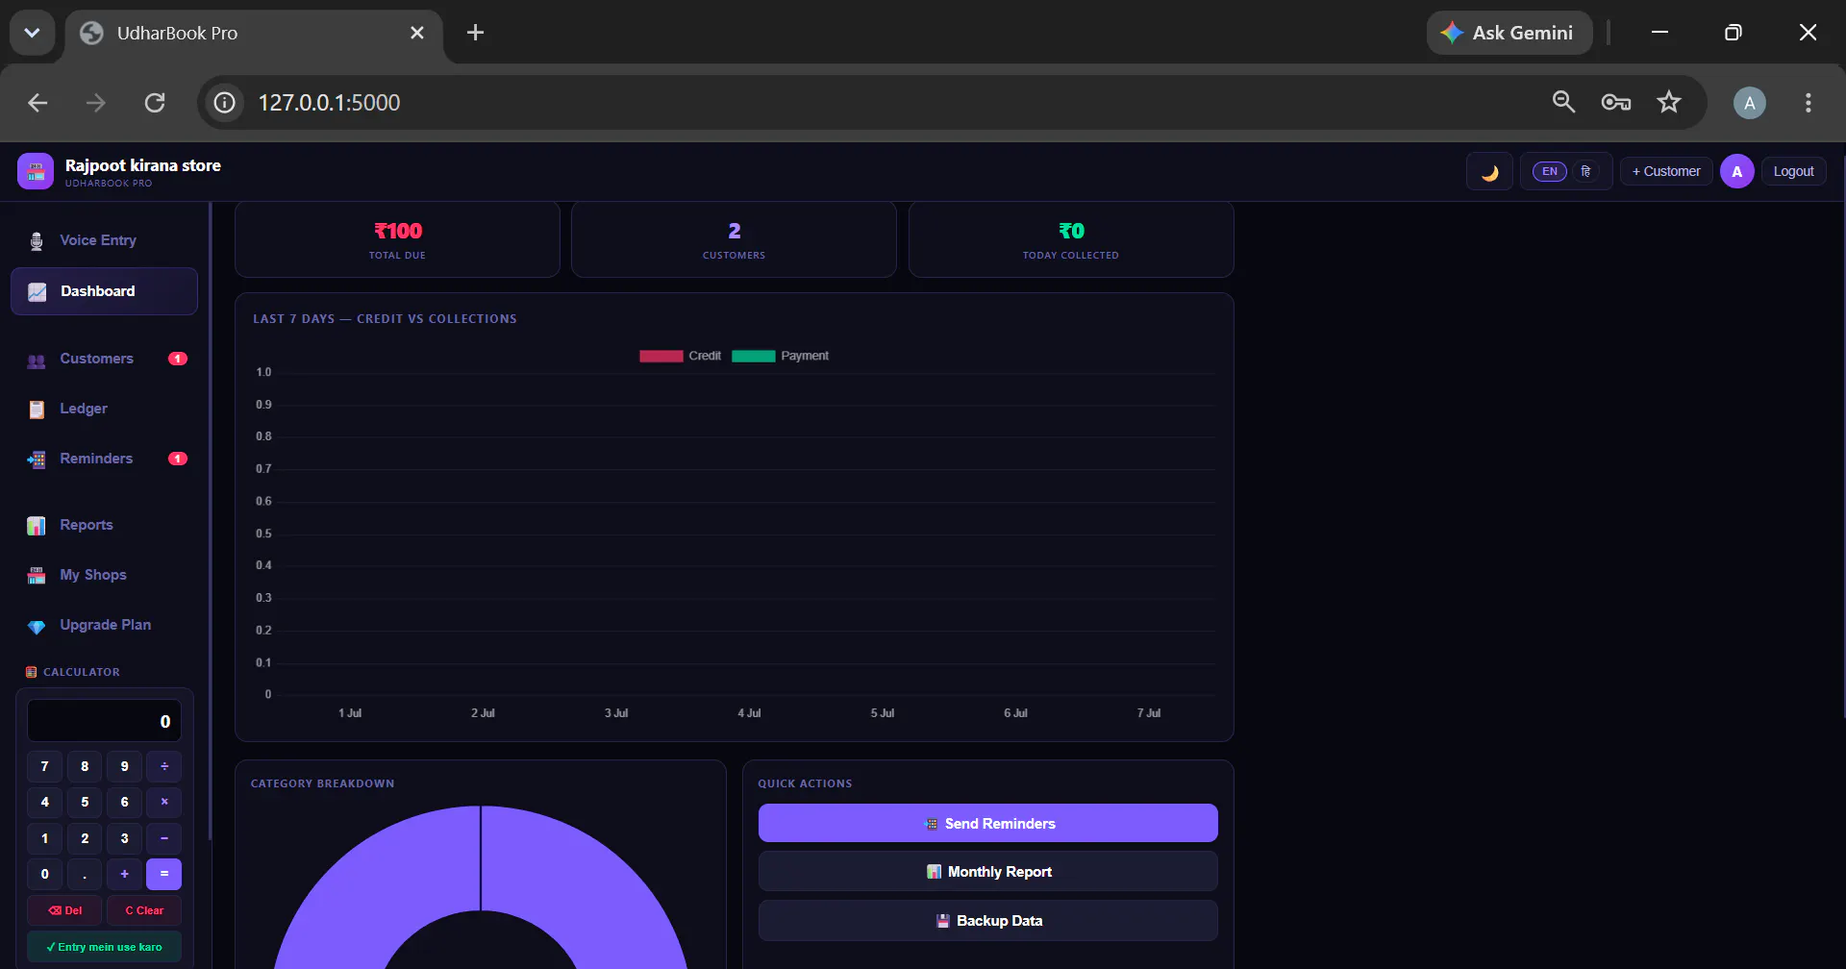Click the + Customer button
The image size is (1846, 969).
point(1666,171)
